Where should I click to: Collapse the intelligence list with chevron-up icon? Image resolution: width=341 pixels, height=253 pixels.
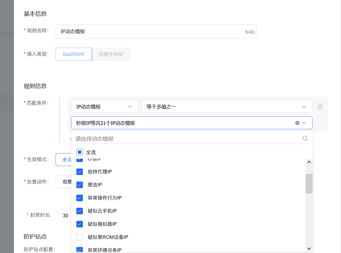304,123
